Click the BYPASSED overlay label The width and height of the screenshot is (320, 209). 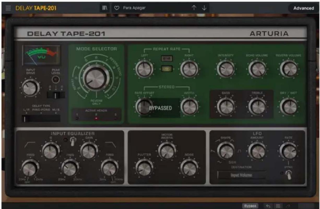point(161,108)
